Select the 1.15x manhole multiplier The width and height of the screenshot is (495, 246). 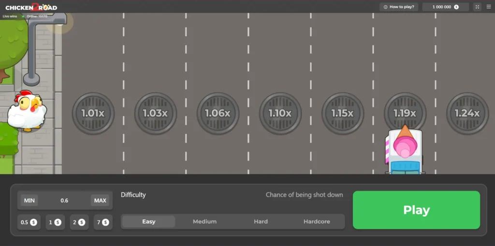click(x=342, y=114)
